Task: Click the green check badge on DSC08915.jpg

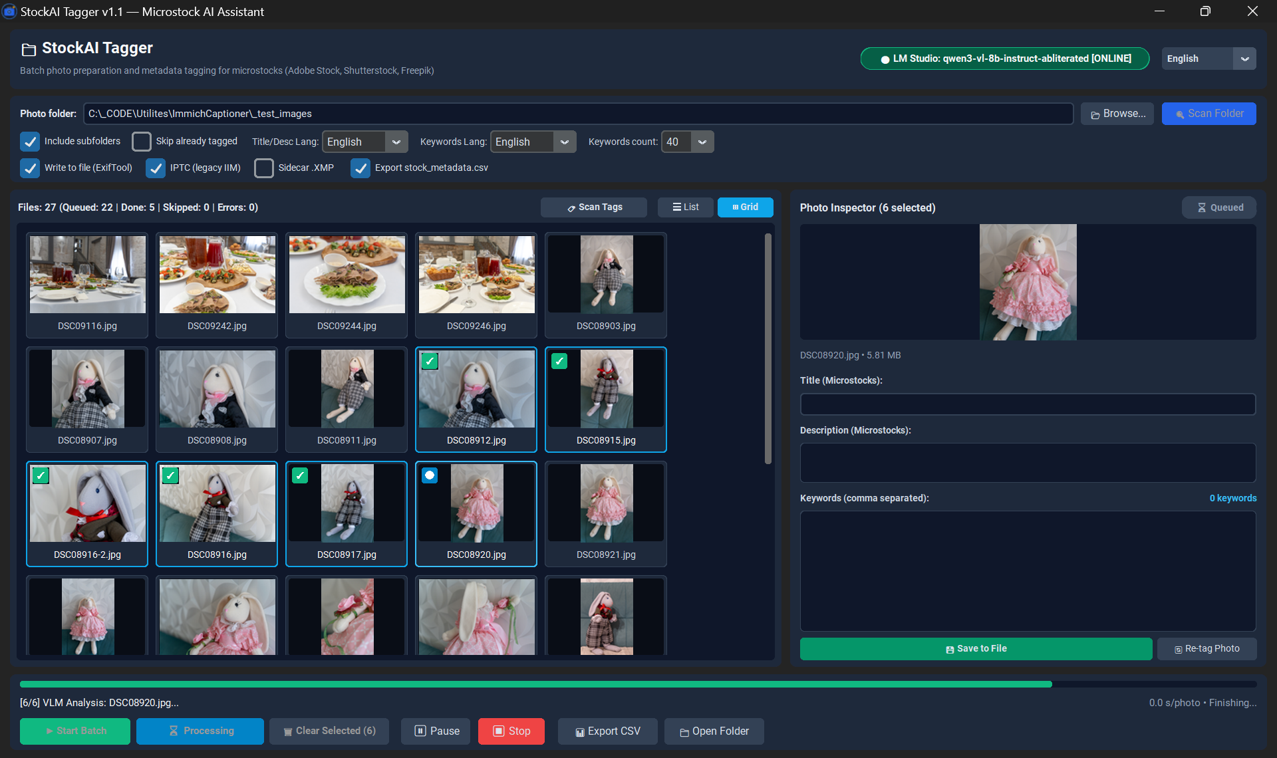Action: click(x=559, y=361)
